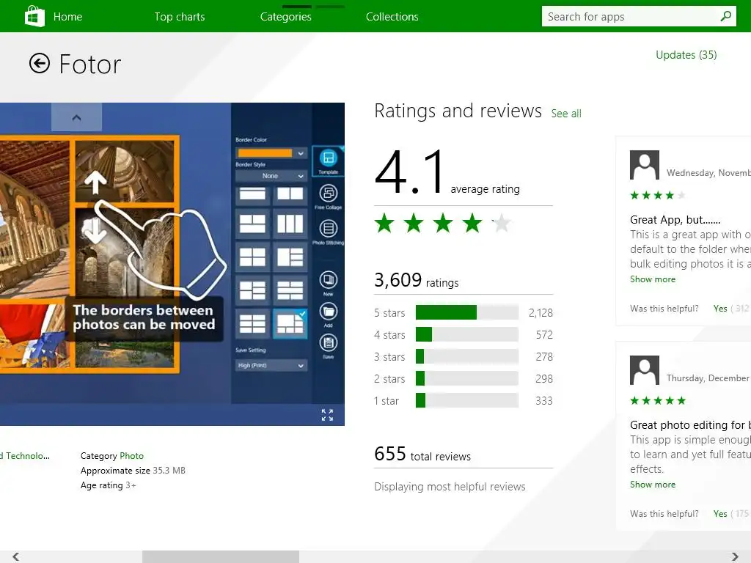Click See all reviews link

point(566,114)
